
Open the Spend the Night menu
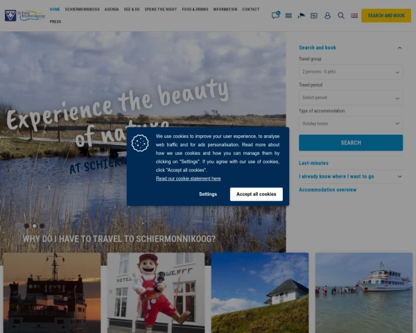coord(161,9)
